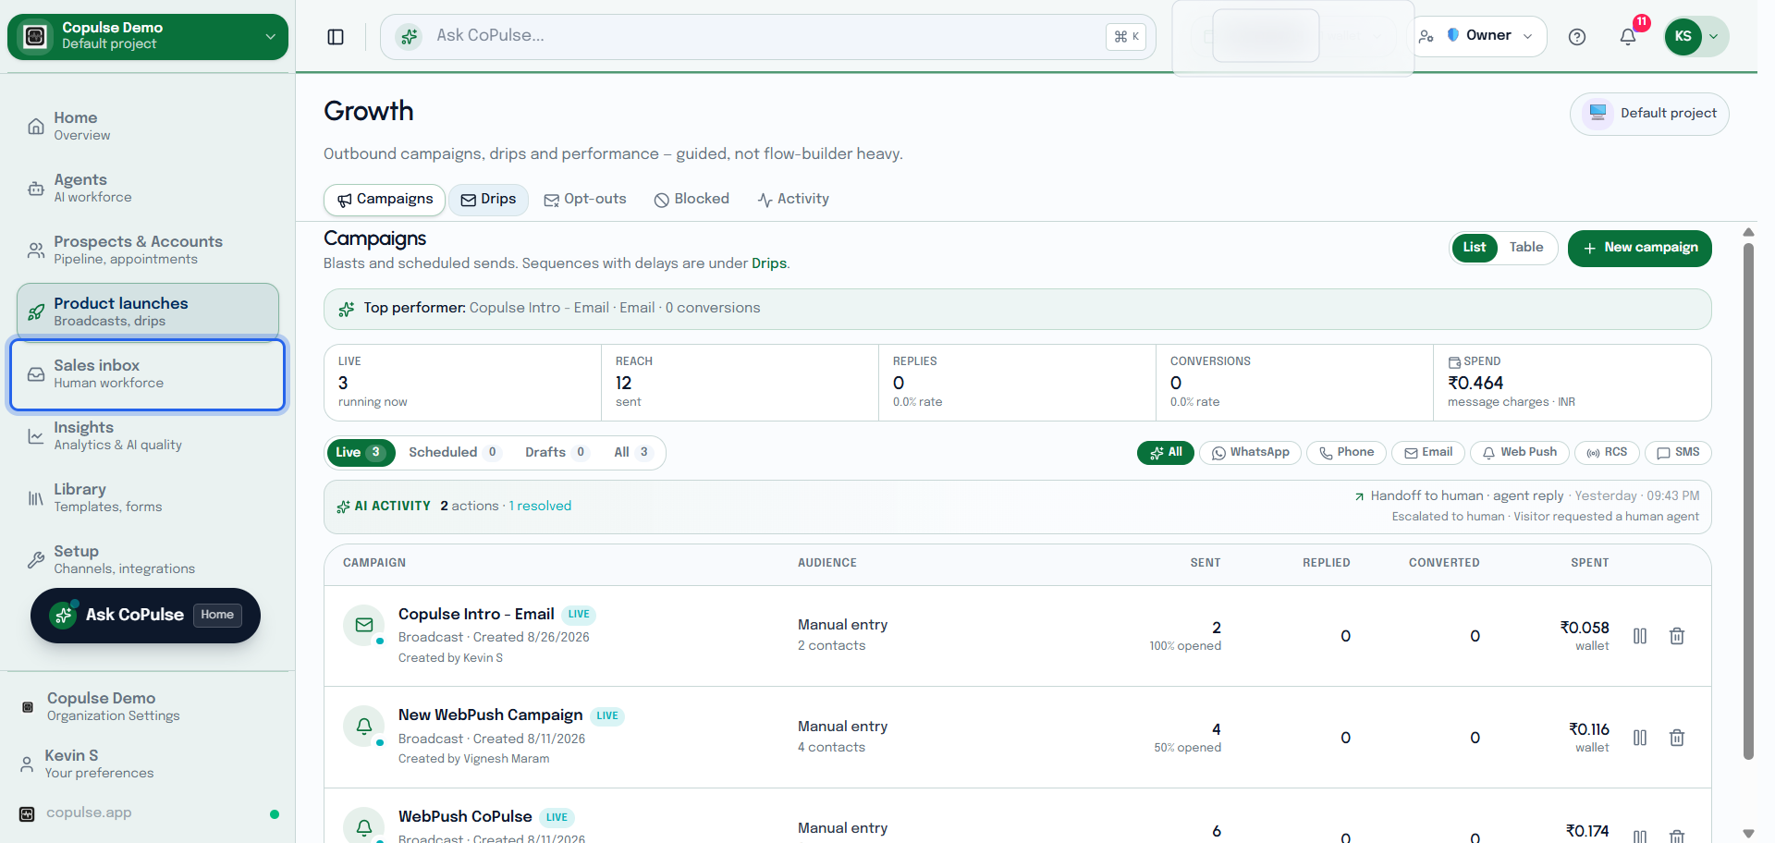Click the CoPulse sparkle icon in search bar
The image size is (1775, 843).
coord(409,37)
